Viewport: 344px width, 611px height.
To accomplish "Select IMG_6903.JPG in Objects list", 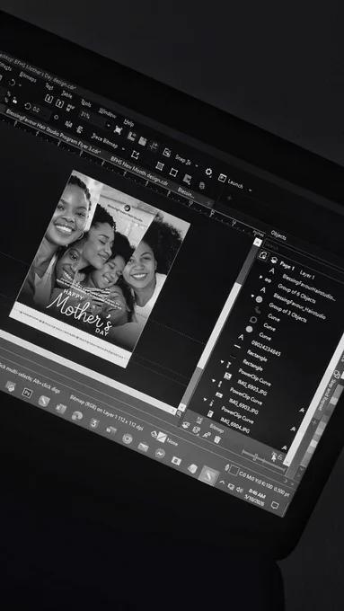I will pos(243,405).
